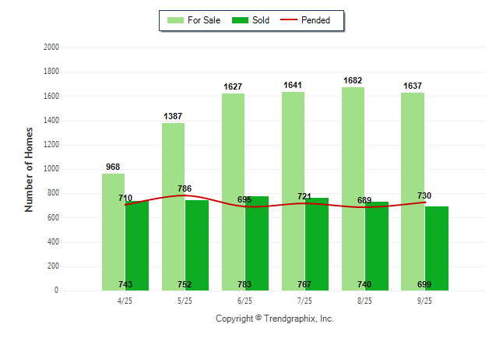Image resolution: width=503 pixels, height=338 pixels.
Task: Toggle the For Sale legend label
Action: [204, 20]
